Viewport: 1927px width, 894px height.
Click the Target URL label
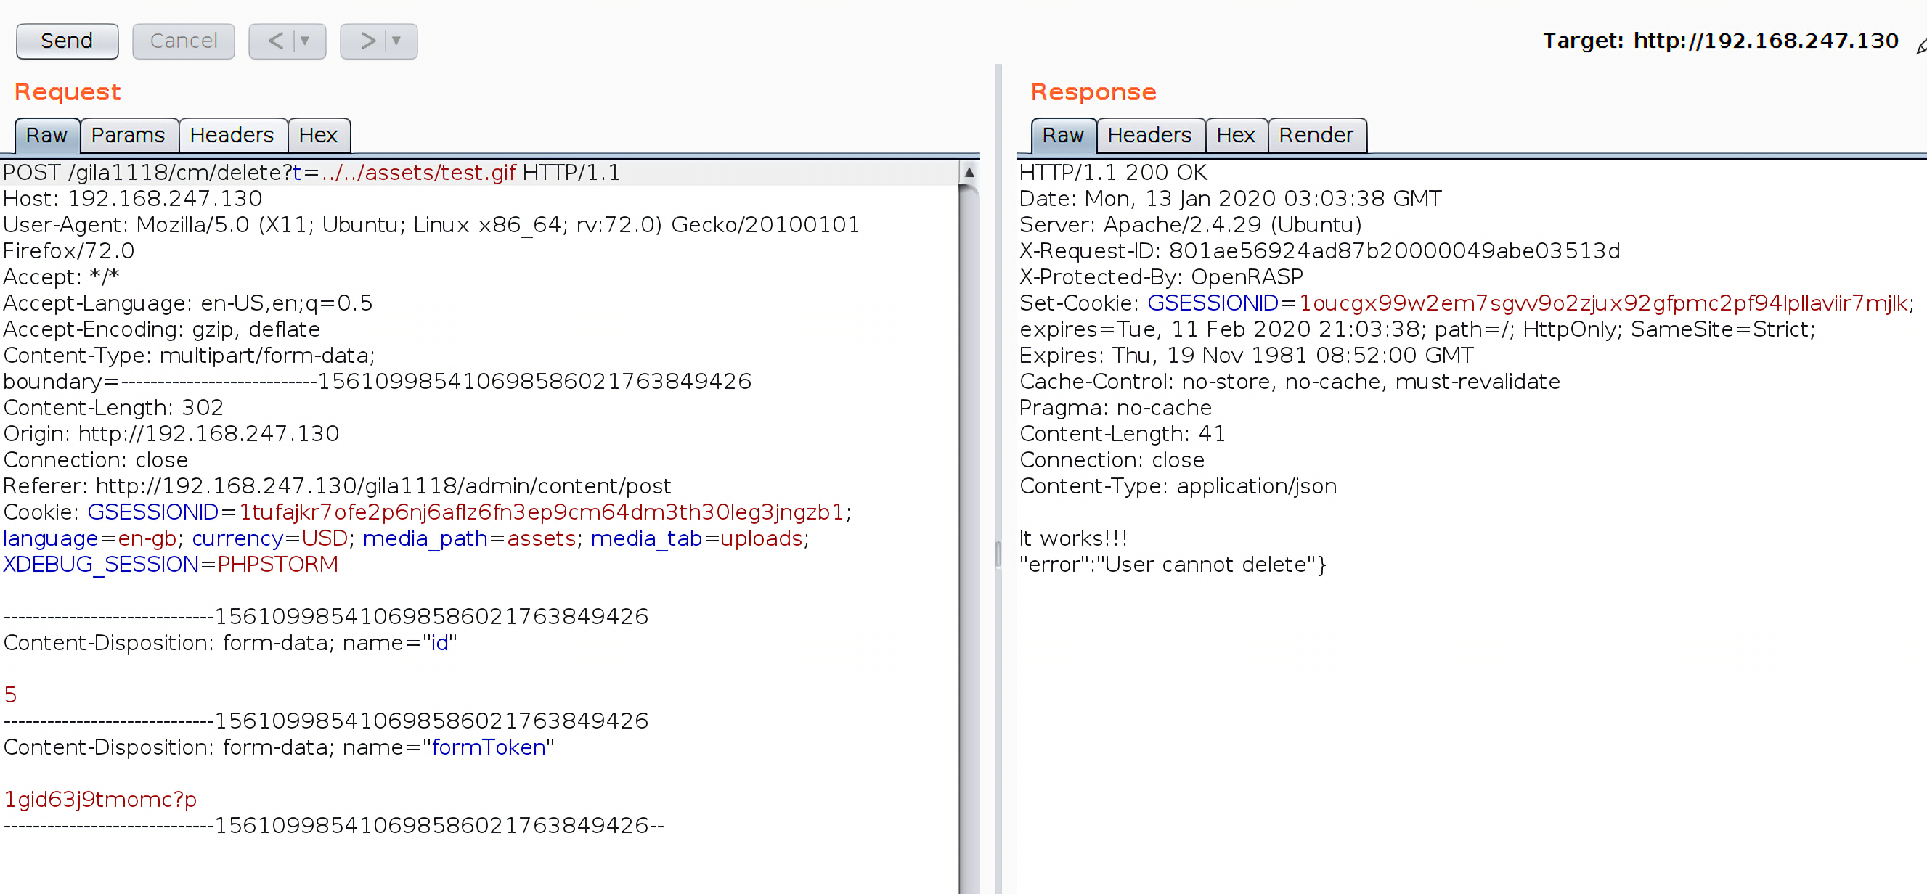point(1721,41)
